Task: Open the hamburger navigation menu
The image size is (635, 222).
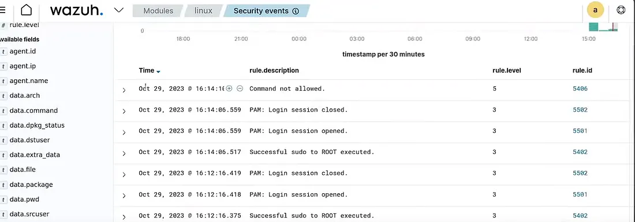Action: [x=2, y=10]
